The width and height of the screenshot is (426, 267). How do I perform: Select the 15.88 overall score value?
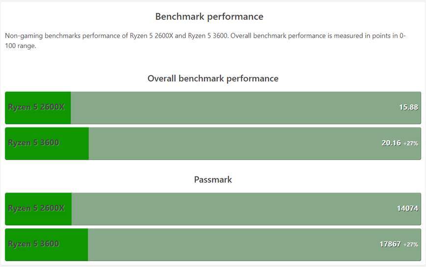click(408, 107)
